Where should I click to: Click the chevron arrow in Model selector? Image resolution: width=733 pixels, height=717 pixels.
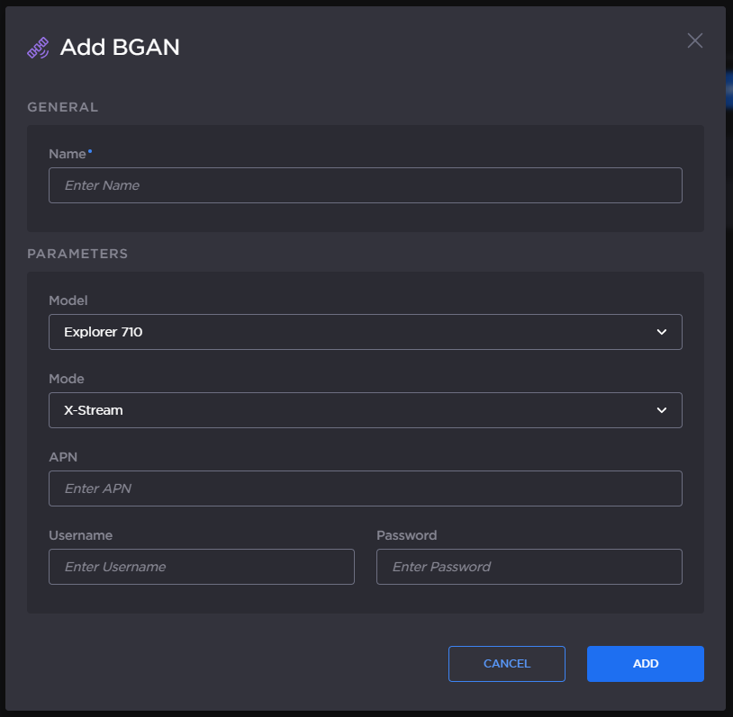(x=662, y=332)
